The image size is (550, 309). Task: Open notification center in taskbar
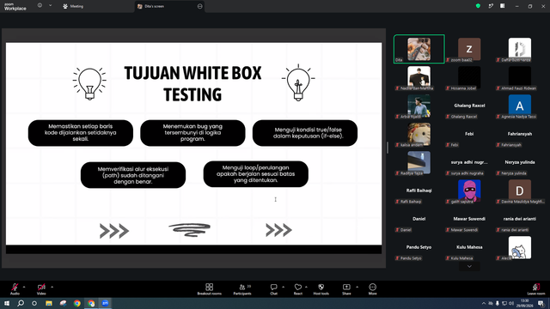click(x=541, y=303)
